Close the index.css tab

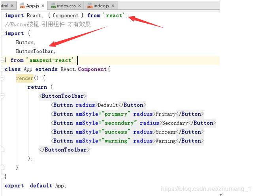coord(79,6)
